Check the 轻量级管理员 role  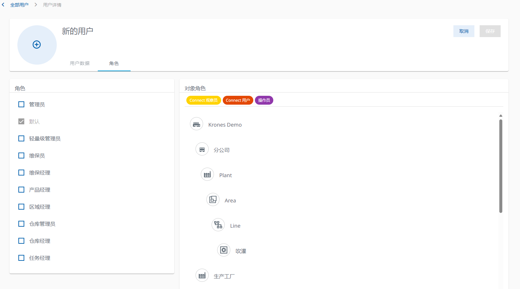coord(21,138)
